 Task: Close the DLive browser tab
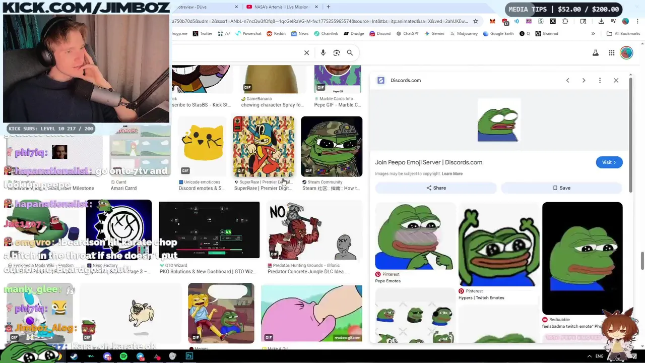pos(237,7)
